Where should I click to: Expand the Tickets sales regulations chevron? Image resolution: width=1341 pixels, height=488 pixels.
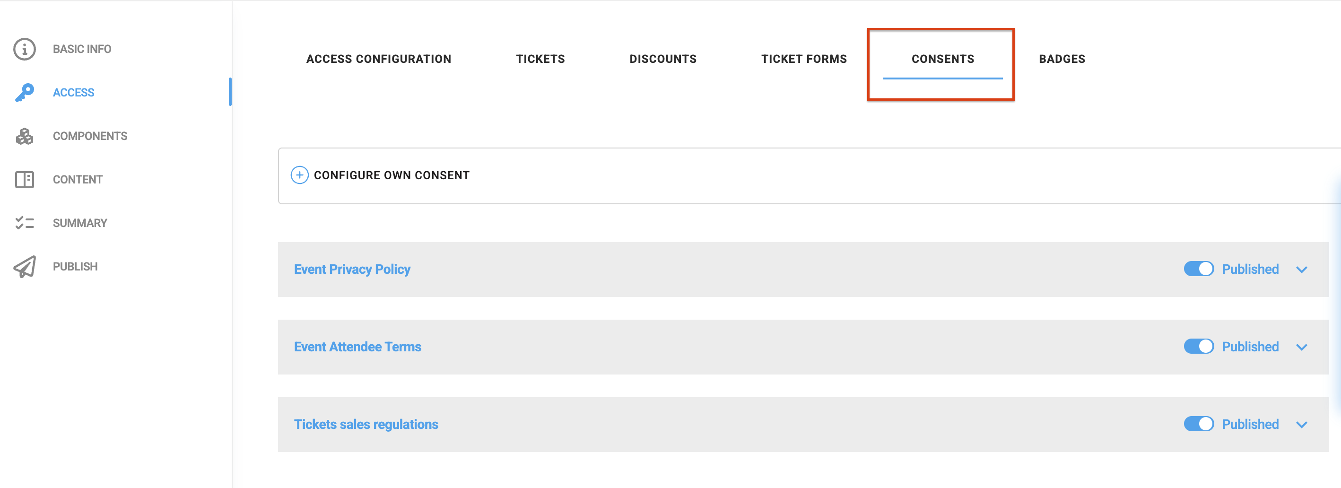[1301, 425]
